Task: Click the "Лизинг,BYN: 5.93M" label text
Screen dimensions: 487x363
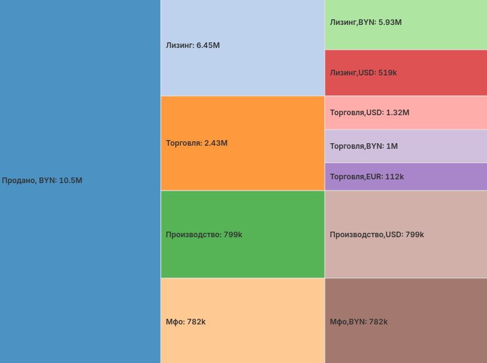Action: 365,22
